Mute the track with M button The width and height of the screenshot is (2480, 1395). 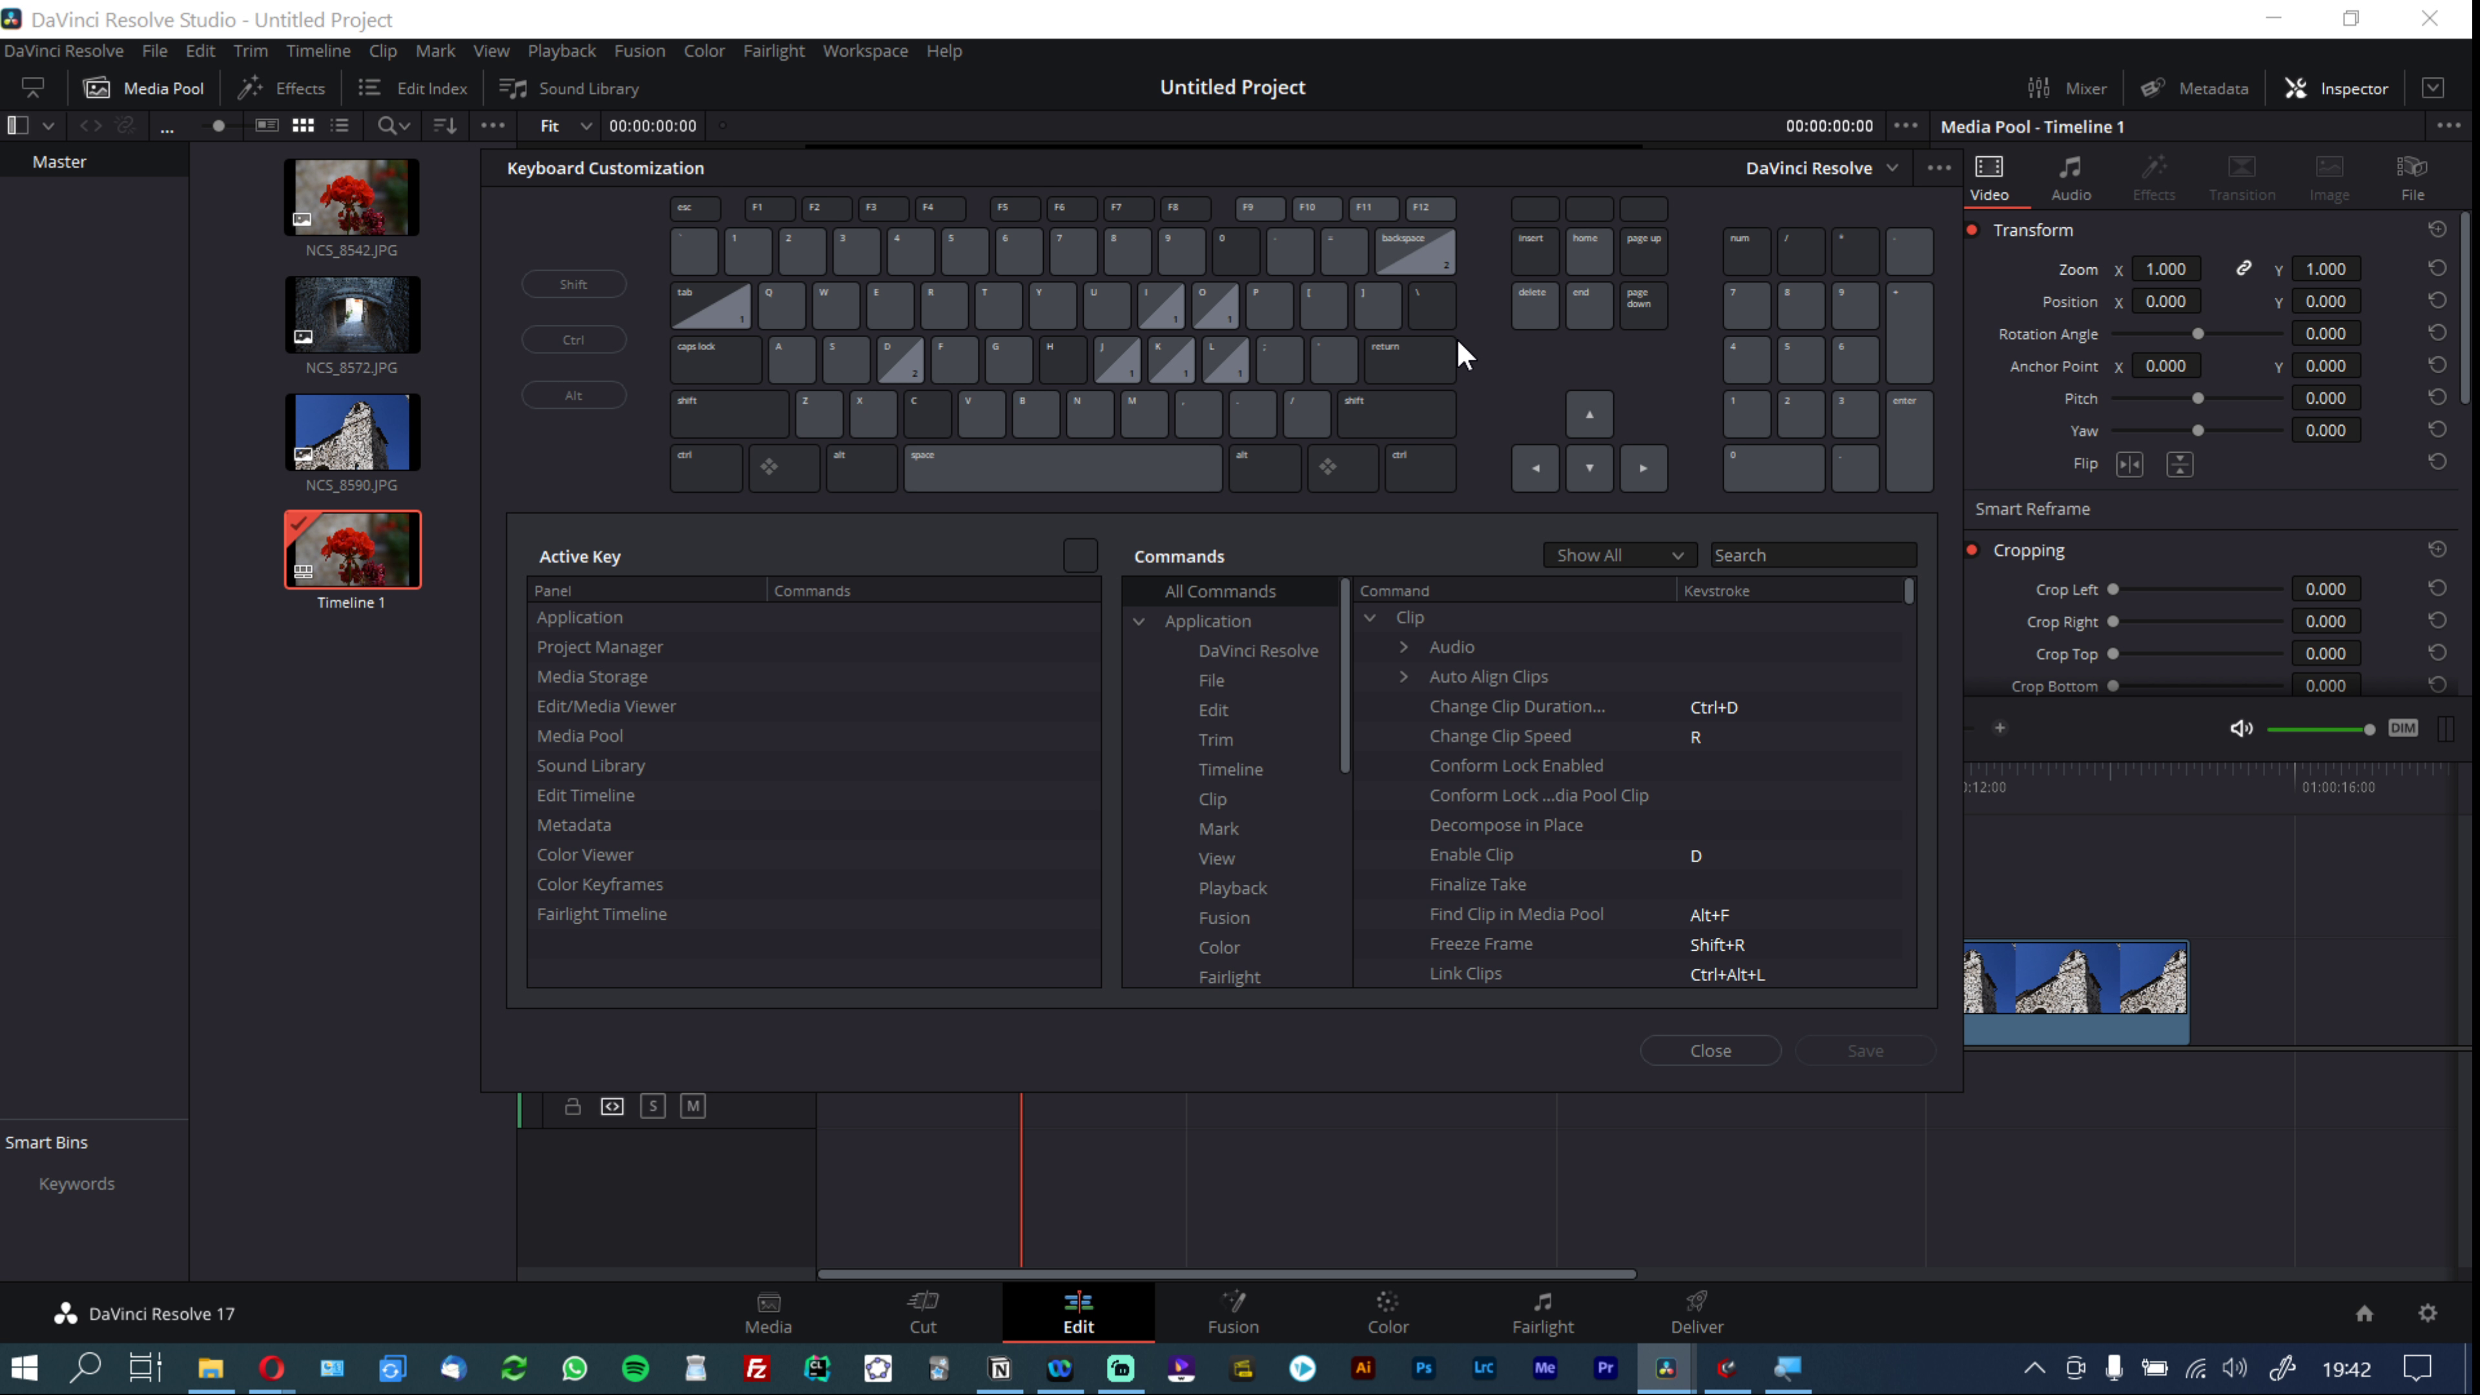tap(693, 1106)
